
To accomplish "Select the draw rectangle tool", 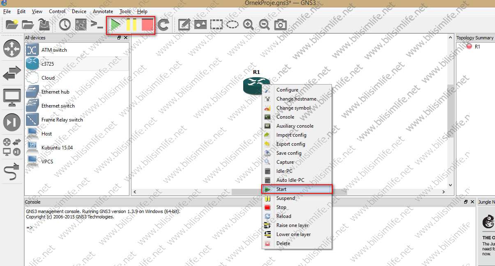I will [x=216, y=25].
